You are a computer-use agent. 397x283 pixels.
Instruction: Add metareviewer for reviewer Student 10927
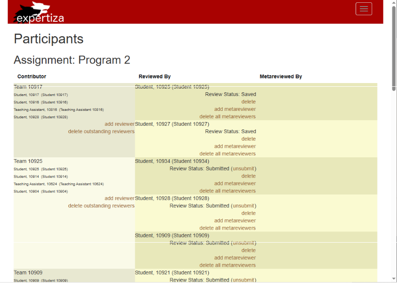[235, 146]
